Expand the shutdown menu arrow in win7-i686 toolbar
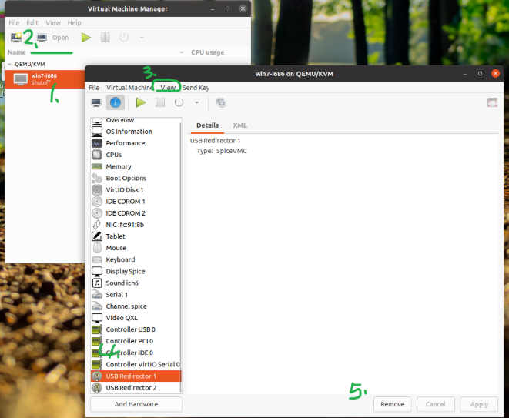 [196, 103]
